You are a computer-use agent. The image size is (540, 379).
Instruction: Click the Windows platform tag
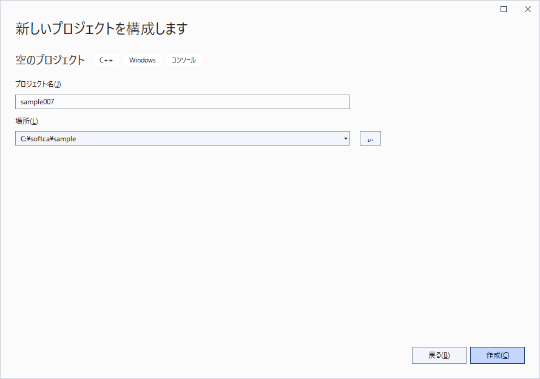[142, 60]
